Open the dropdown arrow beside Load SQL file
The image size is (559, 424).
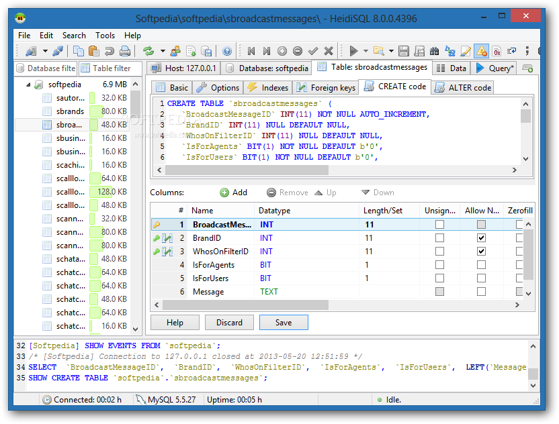tap(391, 51)
